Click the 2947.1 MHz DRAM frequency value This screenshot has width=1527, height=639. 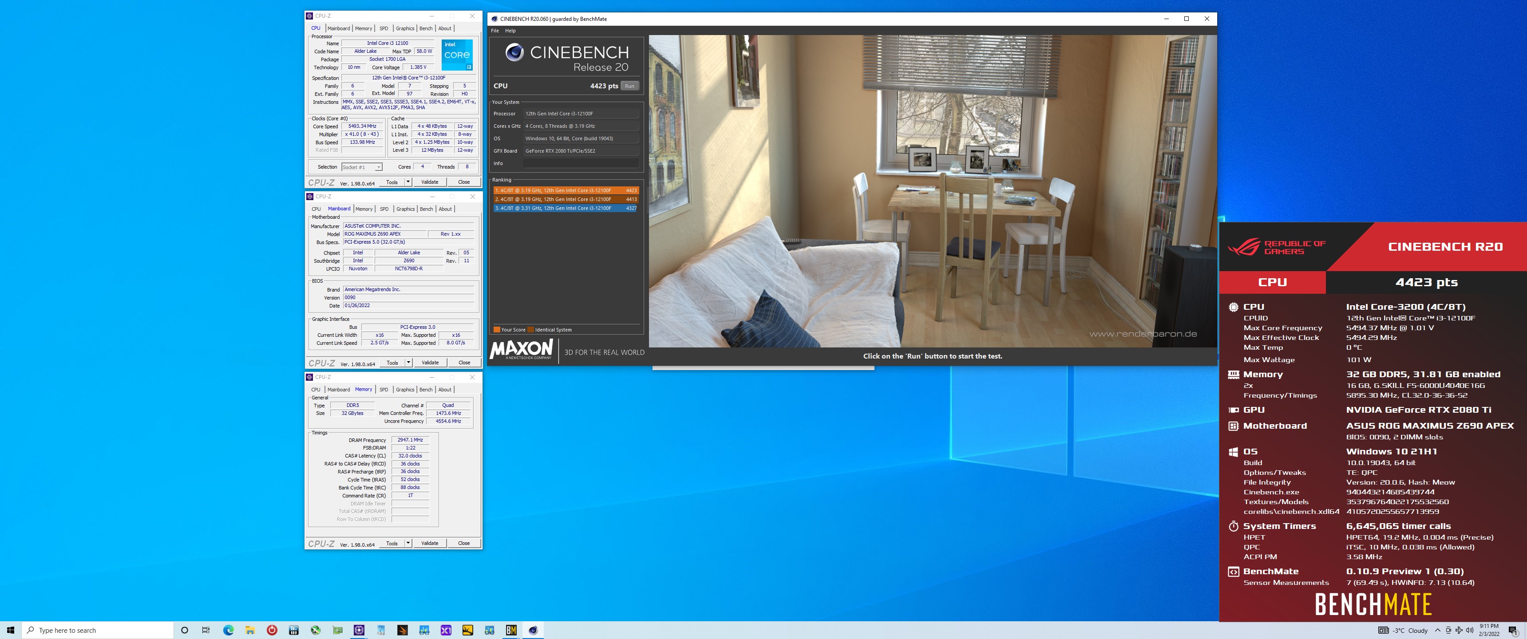coord(410,440)
